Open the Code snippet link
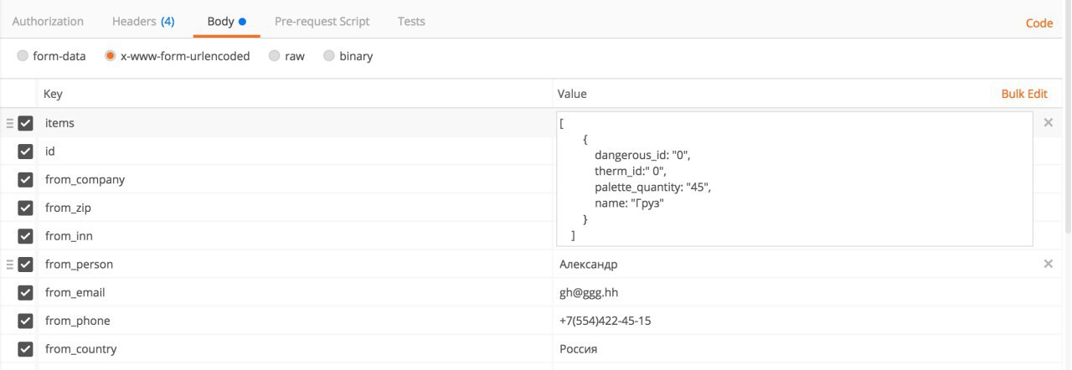1072x370 pixels. (1039, 23)
